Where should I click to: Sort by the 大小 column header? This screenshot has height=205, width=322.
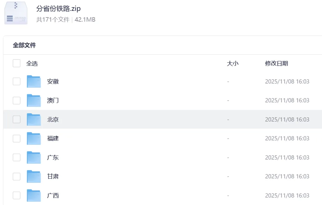coord(233,63)
